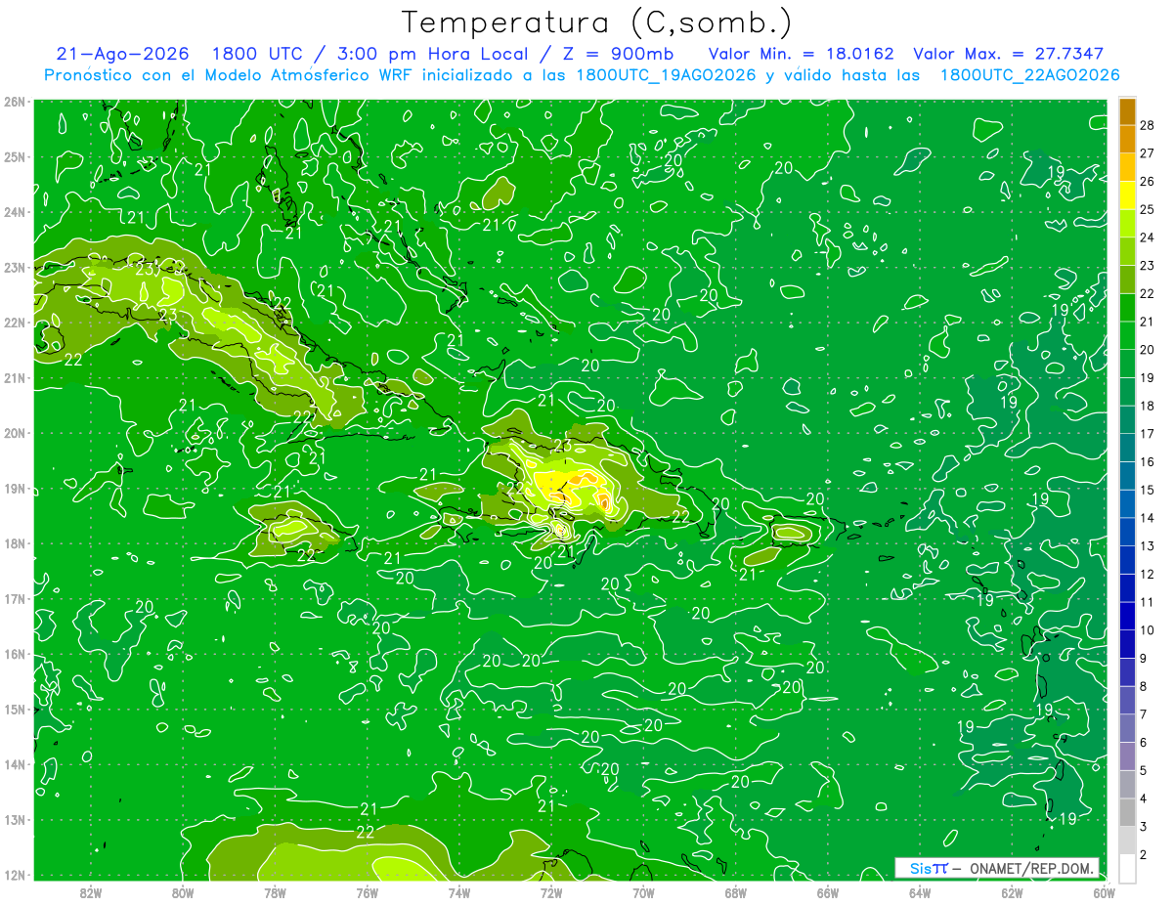Click the latitude label '26N'
The image size is (1173, 906).
pos(14,102)
